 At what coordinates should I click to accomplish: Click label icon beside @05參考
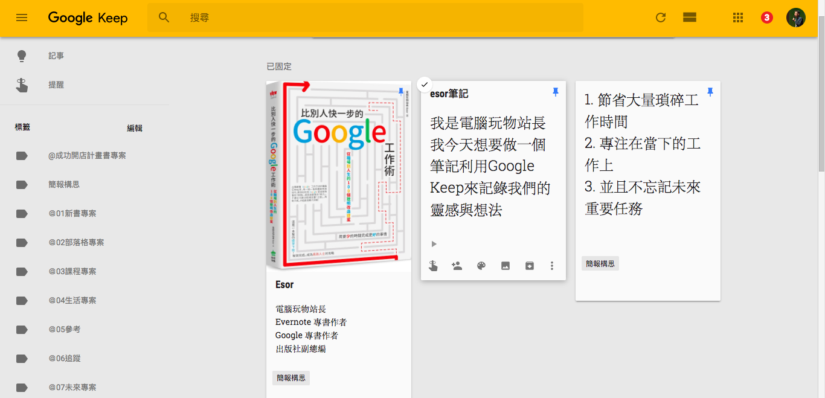[22, 330]
